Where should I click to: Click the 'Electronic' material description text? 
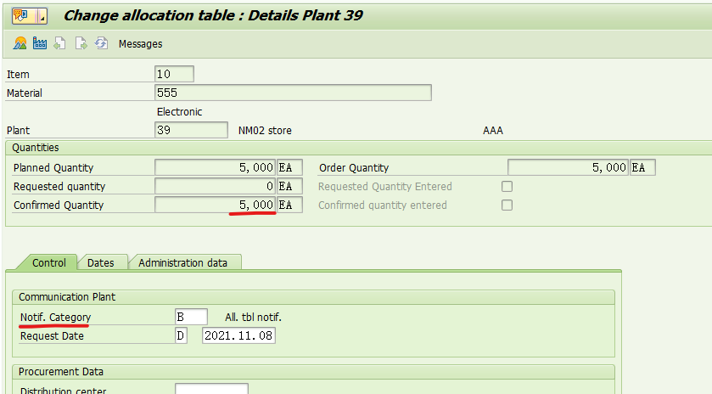point(179,112)
